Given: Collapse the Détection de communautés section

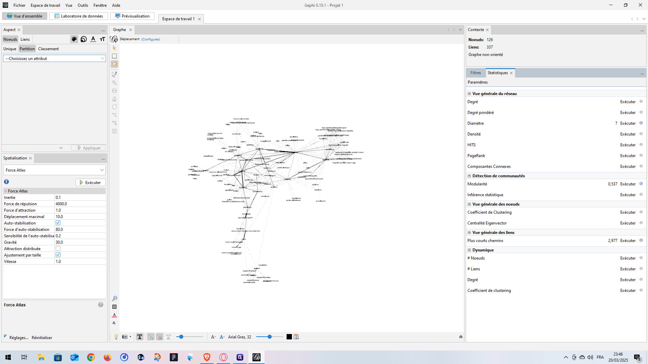Looking at the screenshot, I should 469,176.
